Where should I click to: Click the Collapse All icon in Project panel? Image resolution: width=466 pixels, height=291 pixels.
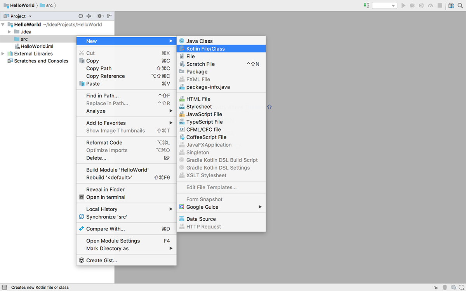[89, 16]
